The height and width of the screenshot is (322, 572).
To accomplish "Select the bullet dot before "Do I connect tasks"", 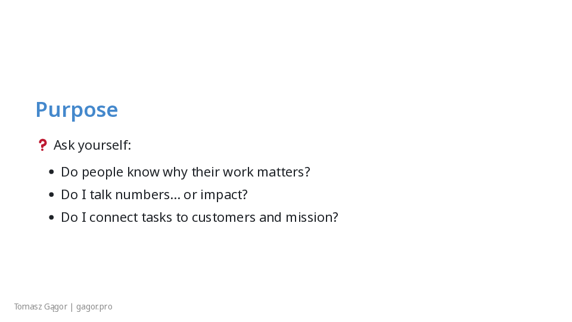I will click(51, 218).
